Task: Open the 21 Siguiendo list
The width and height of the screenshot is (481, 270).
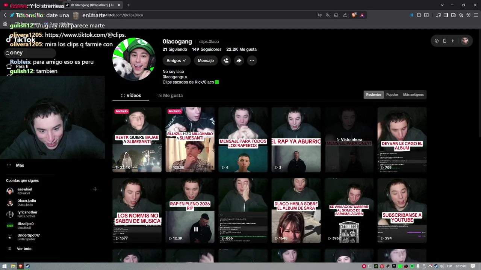Action: (x=175, y=49)
